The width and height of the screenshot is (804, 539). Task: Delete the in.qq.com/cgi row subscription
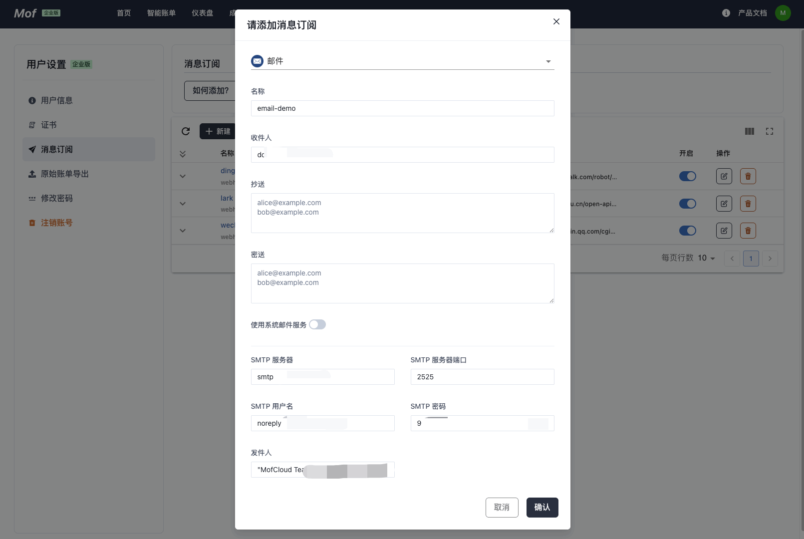[x=748, y=231]
